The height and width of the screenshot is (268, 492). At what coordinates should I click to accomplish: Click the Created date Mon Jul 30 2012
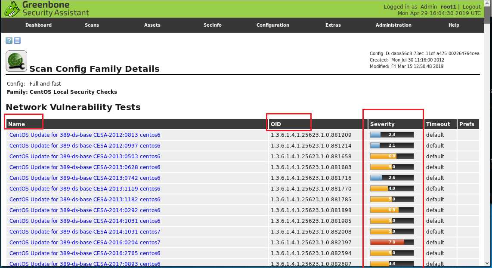pos(418,60)
